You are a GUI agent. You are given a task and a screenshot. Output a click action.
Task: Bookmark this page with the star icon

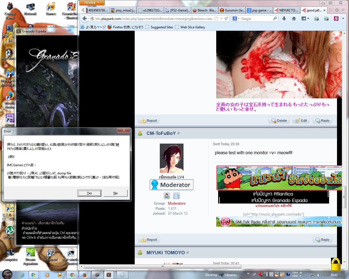tap(216, 19)
